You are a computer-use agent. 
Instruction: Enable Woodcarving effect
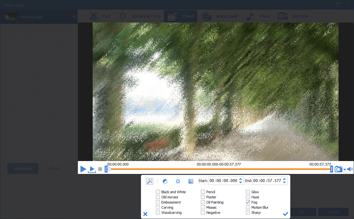tap(158, 213)
